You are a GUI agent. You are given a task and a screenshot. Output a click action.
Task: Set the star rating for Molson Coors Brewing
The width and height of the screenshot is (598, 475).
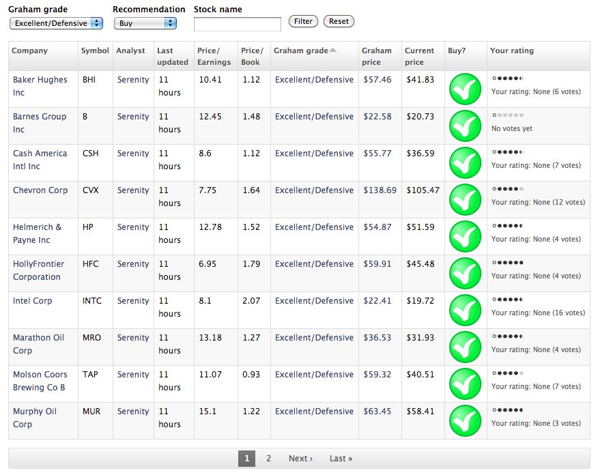[x=508, y=373]
